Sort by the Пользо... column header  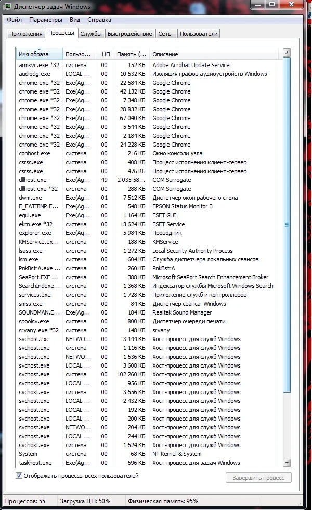79,54
